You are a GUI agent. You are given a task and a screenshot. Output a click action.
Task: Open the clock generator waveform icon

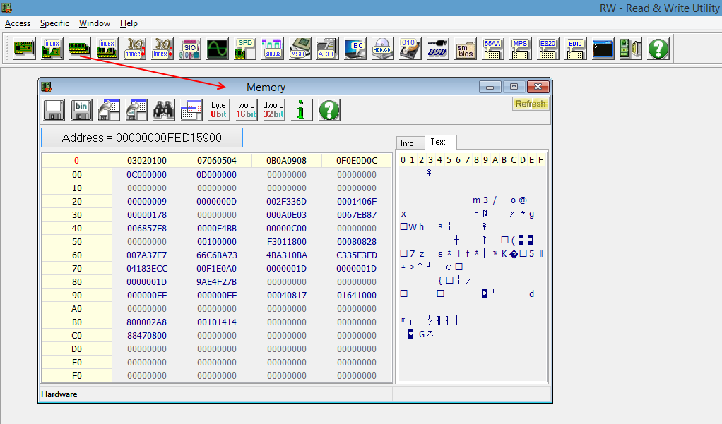(x=218, y=49)
